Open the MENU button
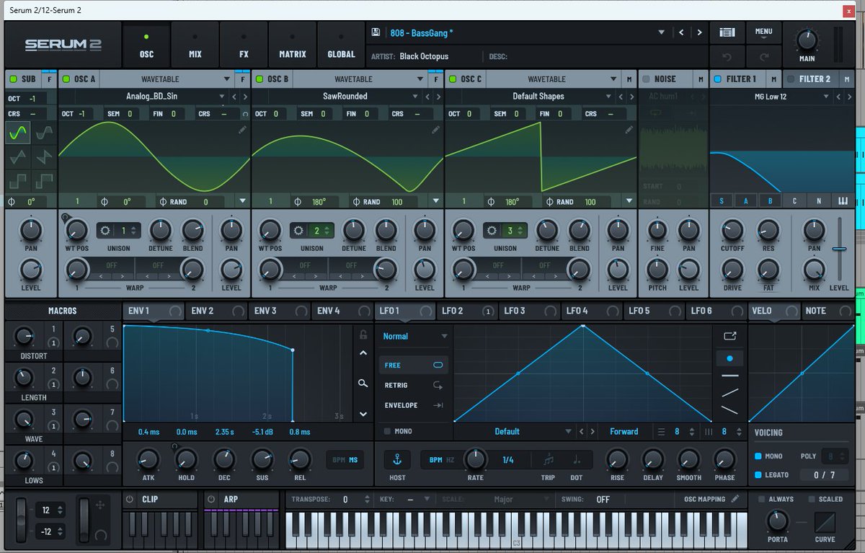This screenshot has height=553, width=865. point(763,32)
